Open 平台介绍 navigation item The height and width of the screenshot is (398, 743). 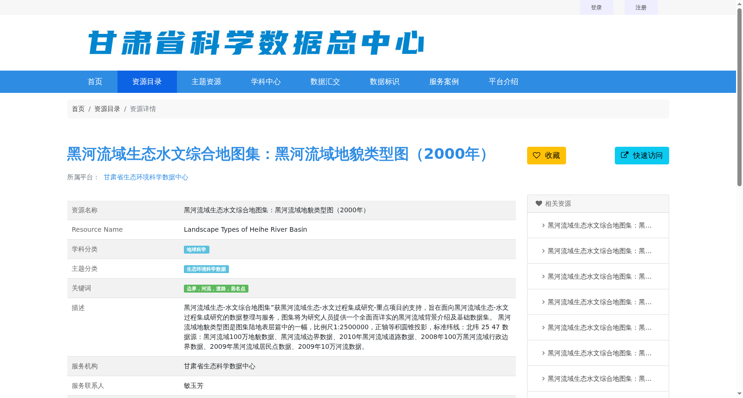tap(504, 82)
